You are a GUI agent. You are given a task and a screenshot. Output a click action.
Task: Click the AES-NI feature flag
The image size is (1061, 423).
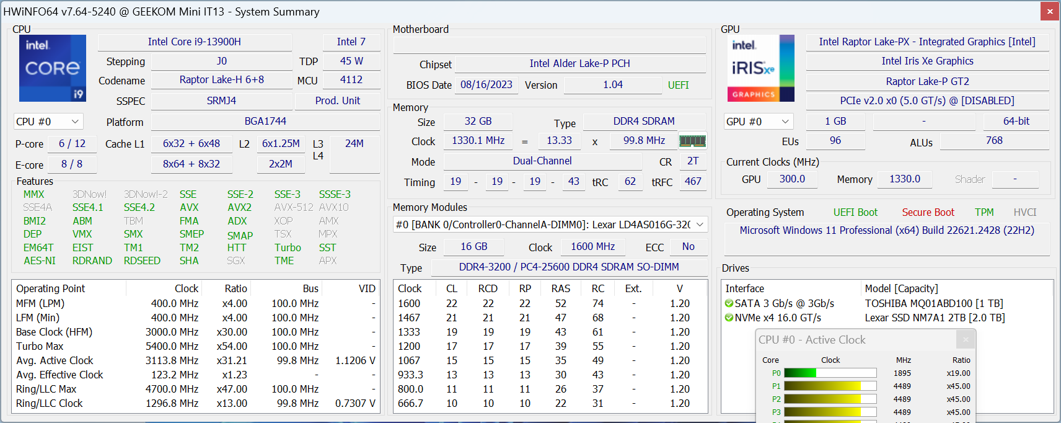click(40, 261)
